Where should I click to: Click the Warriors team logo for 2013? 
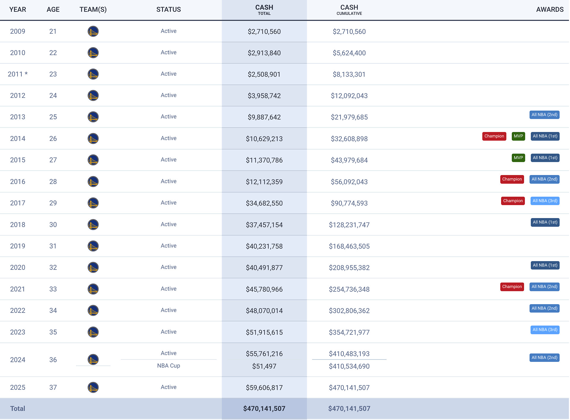pos(93,117)
